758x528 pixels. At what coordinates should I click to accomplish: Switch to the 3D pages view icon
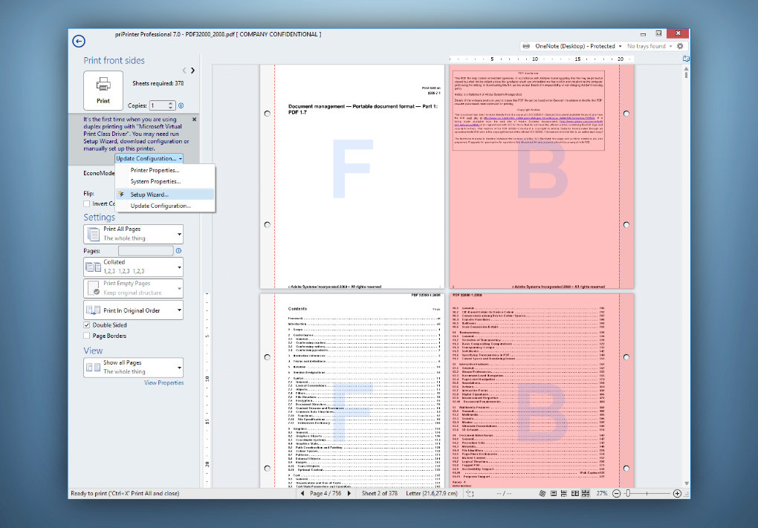542,493
